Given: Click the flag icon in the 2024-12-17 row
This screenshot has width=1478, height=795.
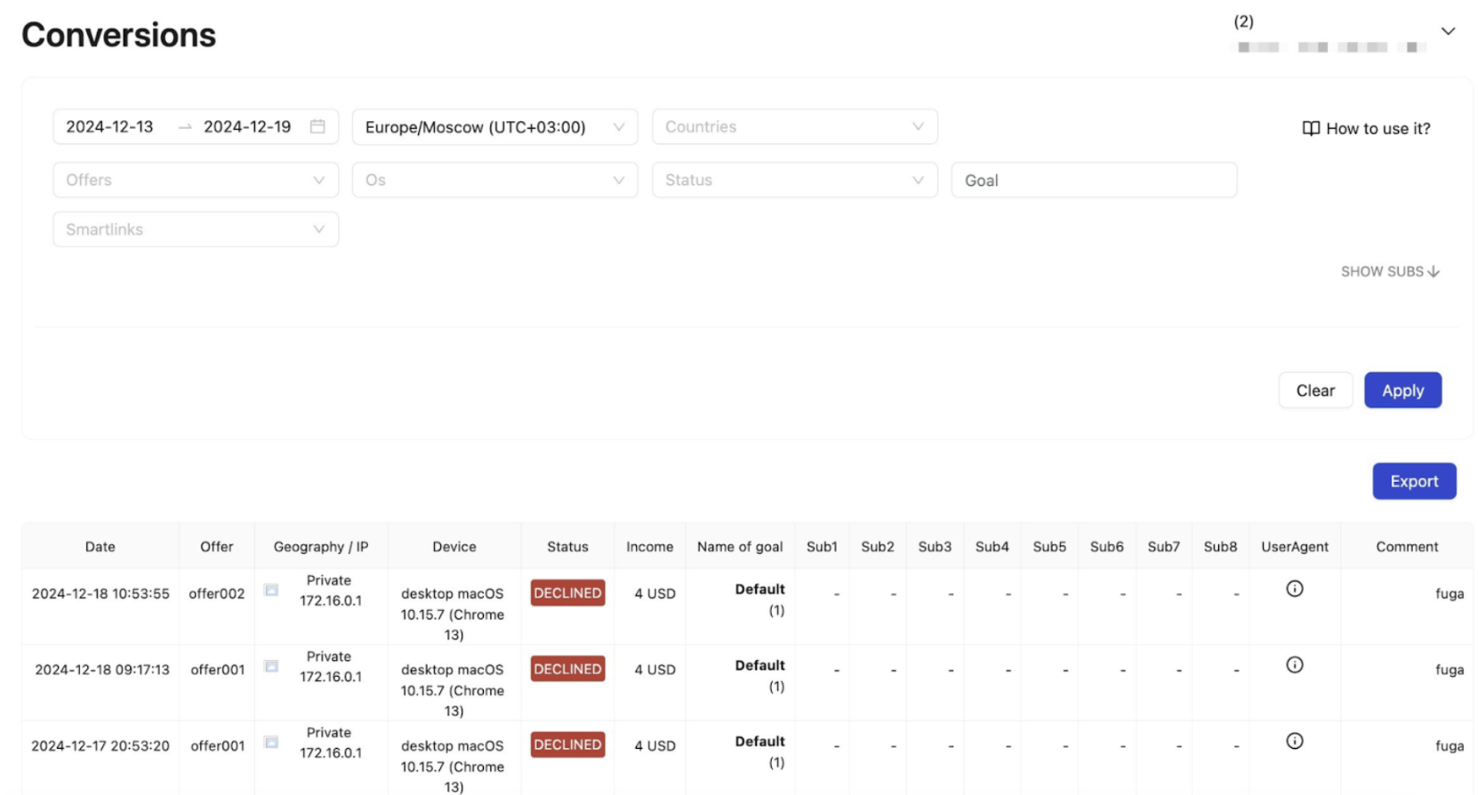Looking at the screenshot, I should 271,743.
